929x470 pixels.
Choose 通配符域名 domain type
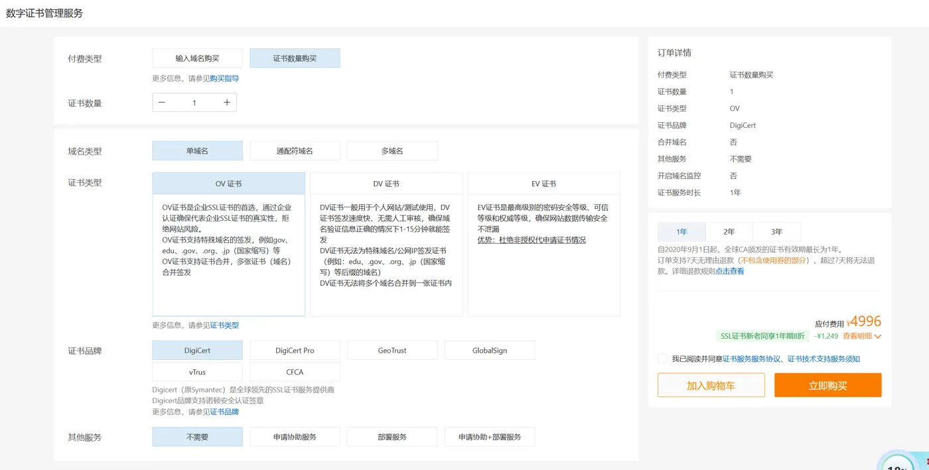click(295, 151)
